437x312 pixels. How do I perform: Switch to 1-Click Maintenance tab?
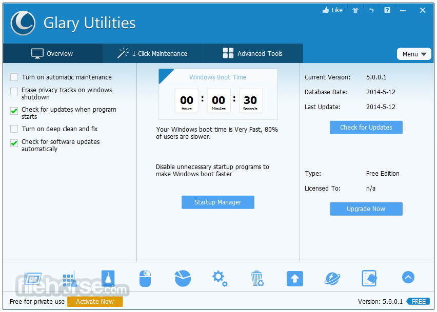pyautogui.click(x=152, y=53)
